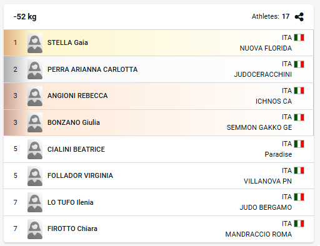Click the share icon beside Athletes count

[299, 17]
